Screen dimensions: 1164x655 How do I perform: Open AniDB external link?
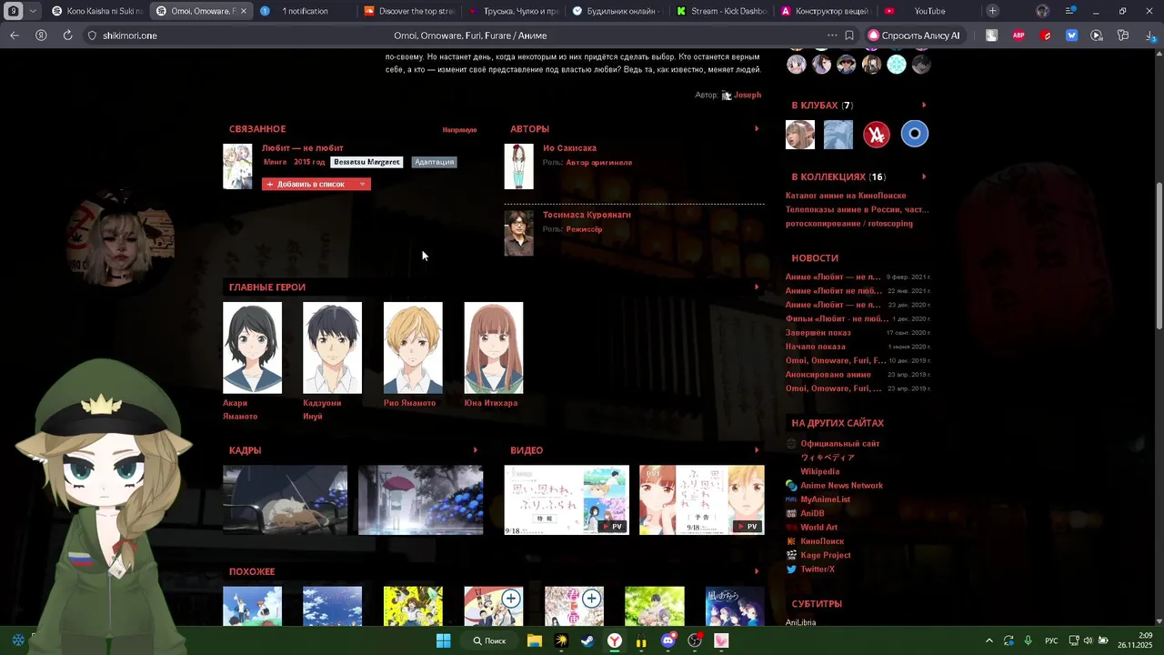813,513
